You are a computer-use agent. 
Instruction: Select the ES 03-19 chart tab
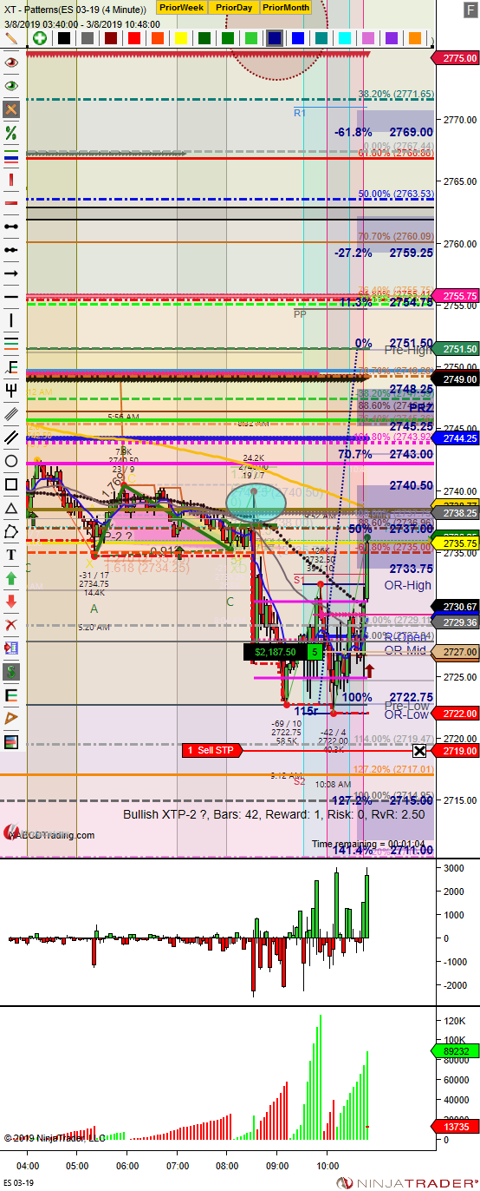click(x=17, y=1183)
